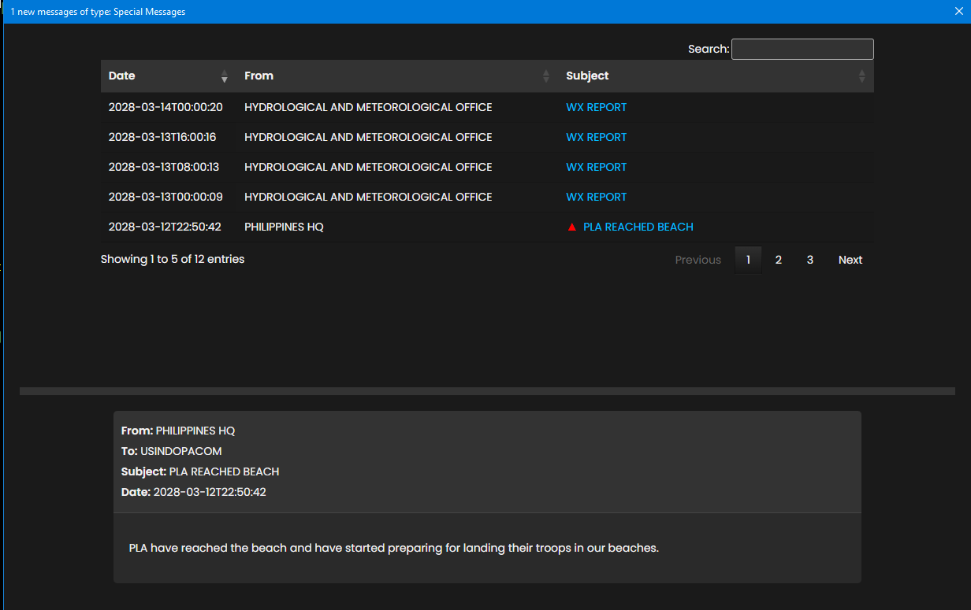The width and height of the screenshot is (971, 610).
Task: Click the From column header label
Action: point(259,76)
